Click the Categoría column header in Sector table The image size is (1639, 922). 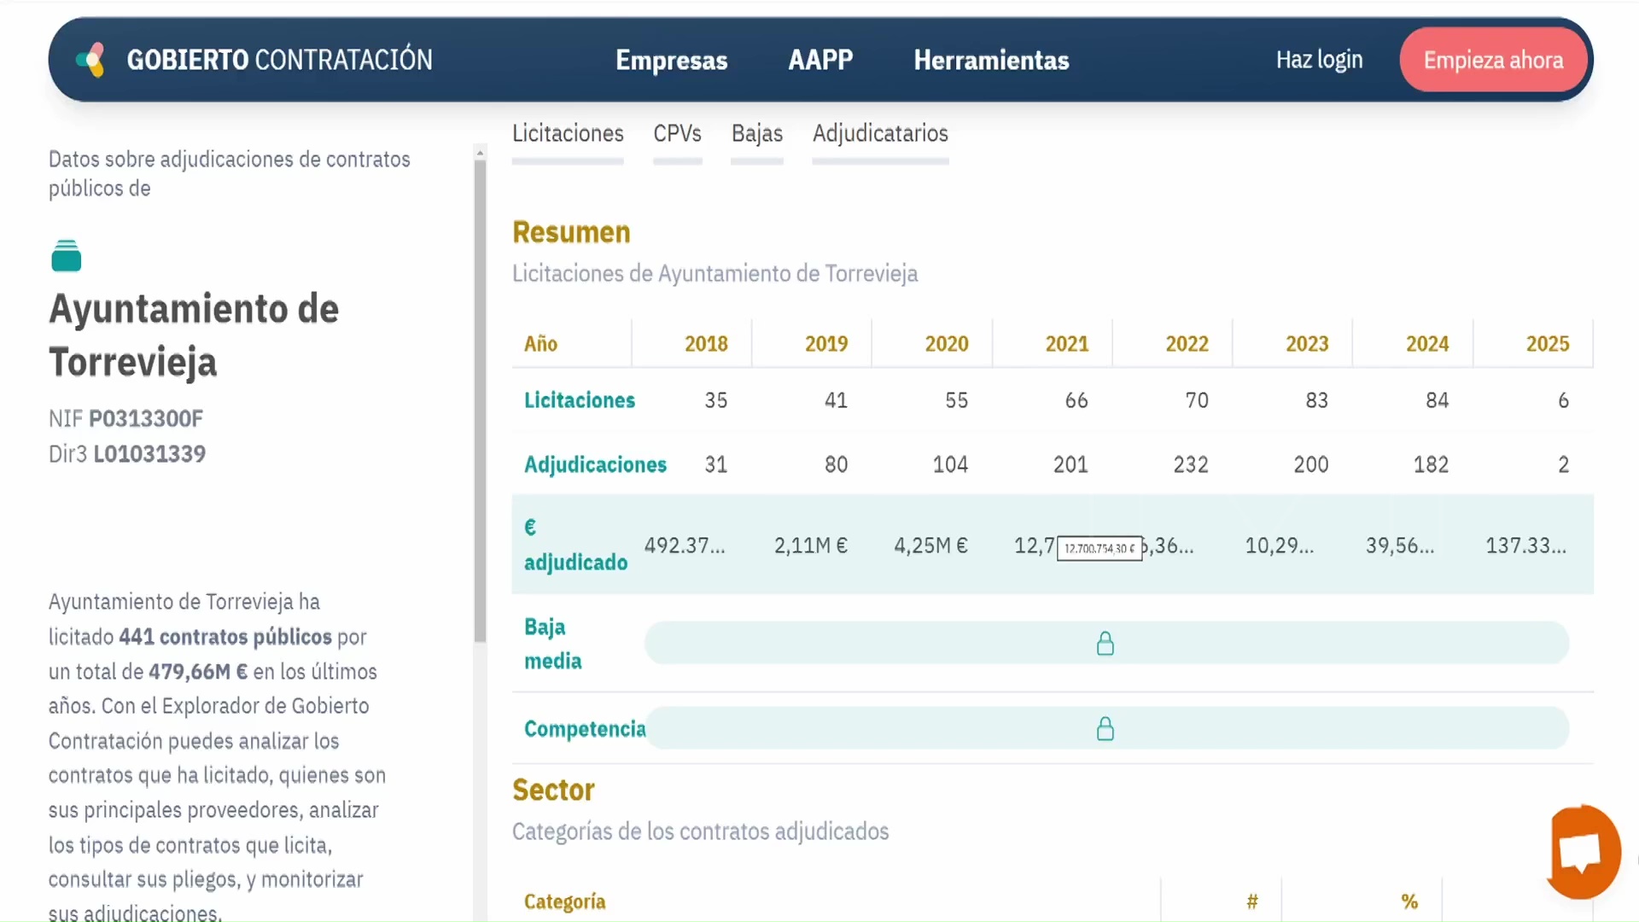click(564, 902)
